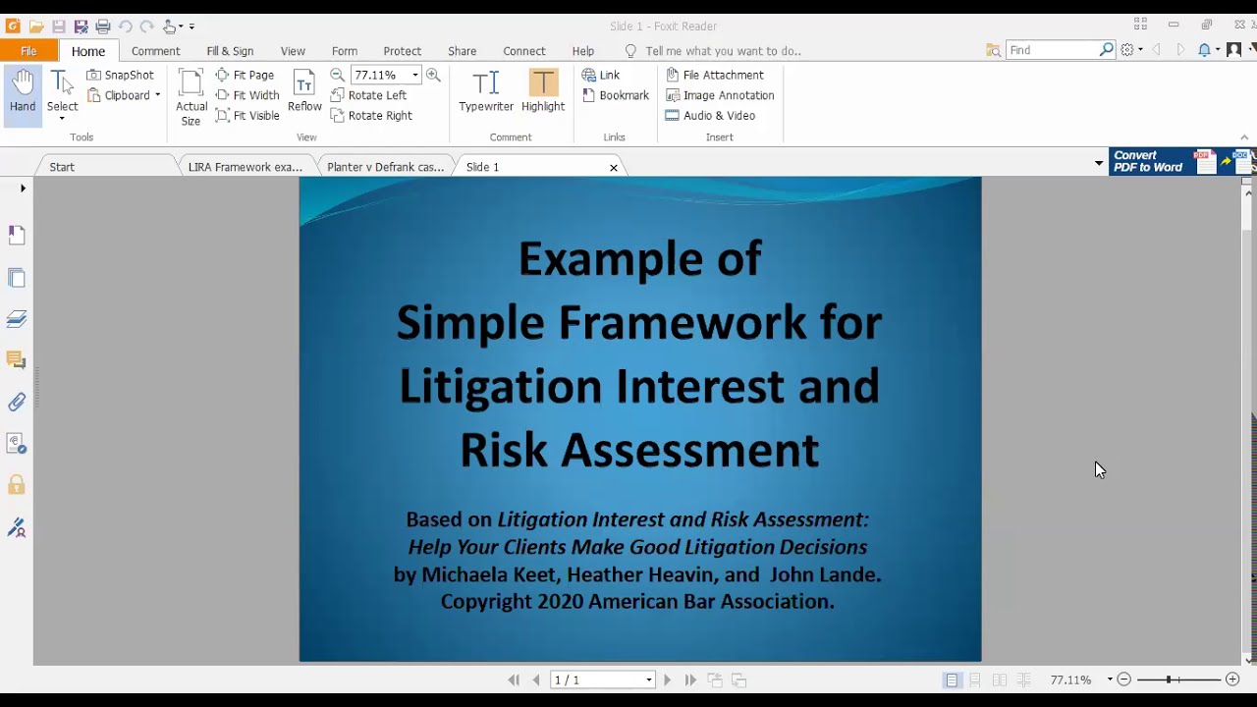Choose Fit Width view
This screenshot has height=707, width=1257.
click(247, 95)
